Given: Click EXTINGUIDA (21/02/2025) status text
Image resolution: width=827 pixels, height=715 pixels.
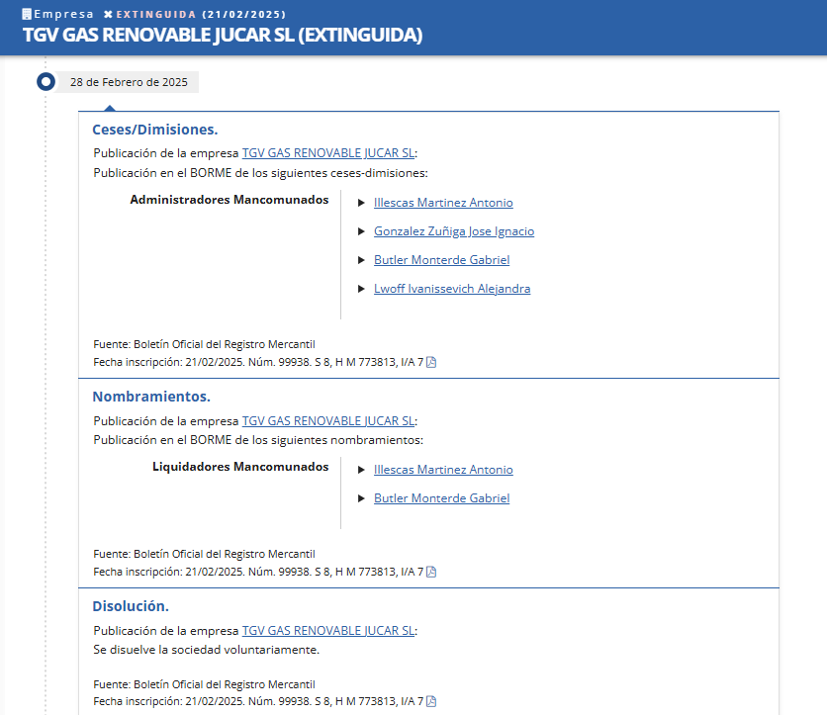Looking at the screenshot, I should 201,14.
